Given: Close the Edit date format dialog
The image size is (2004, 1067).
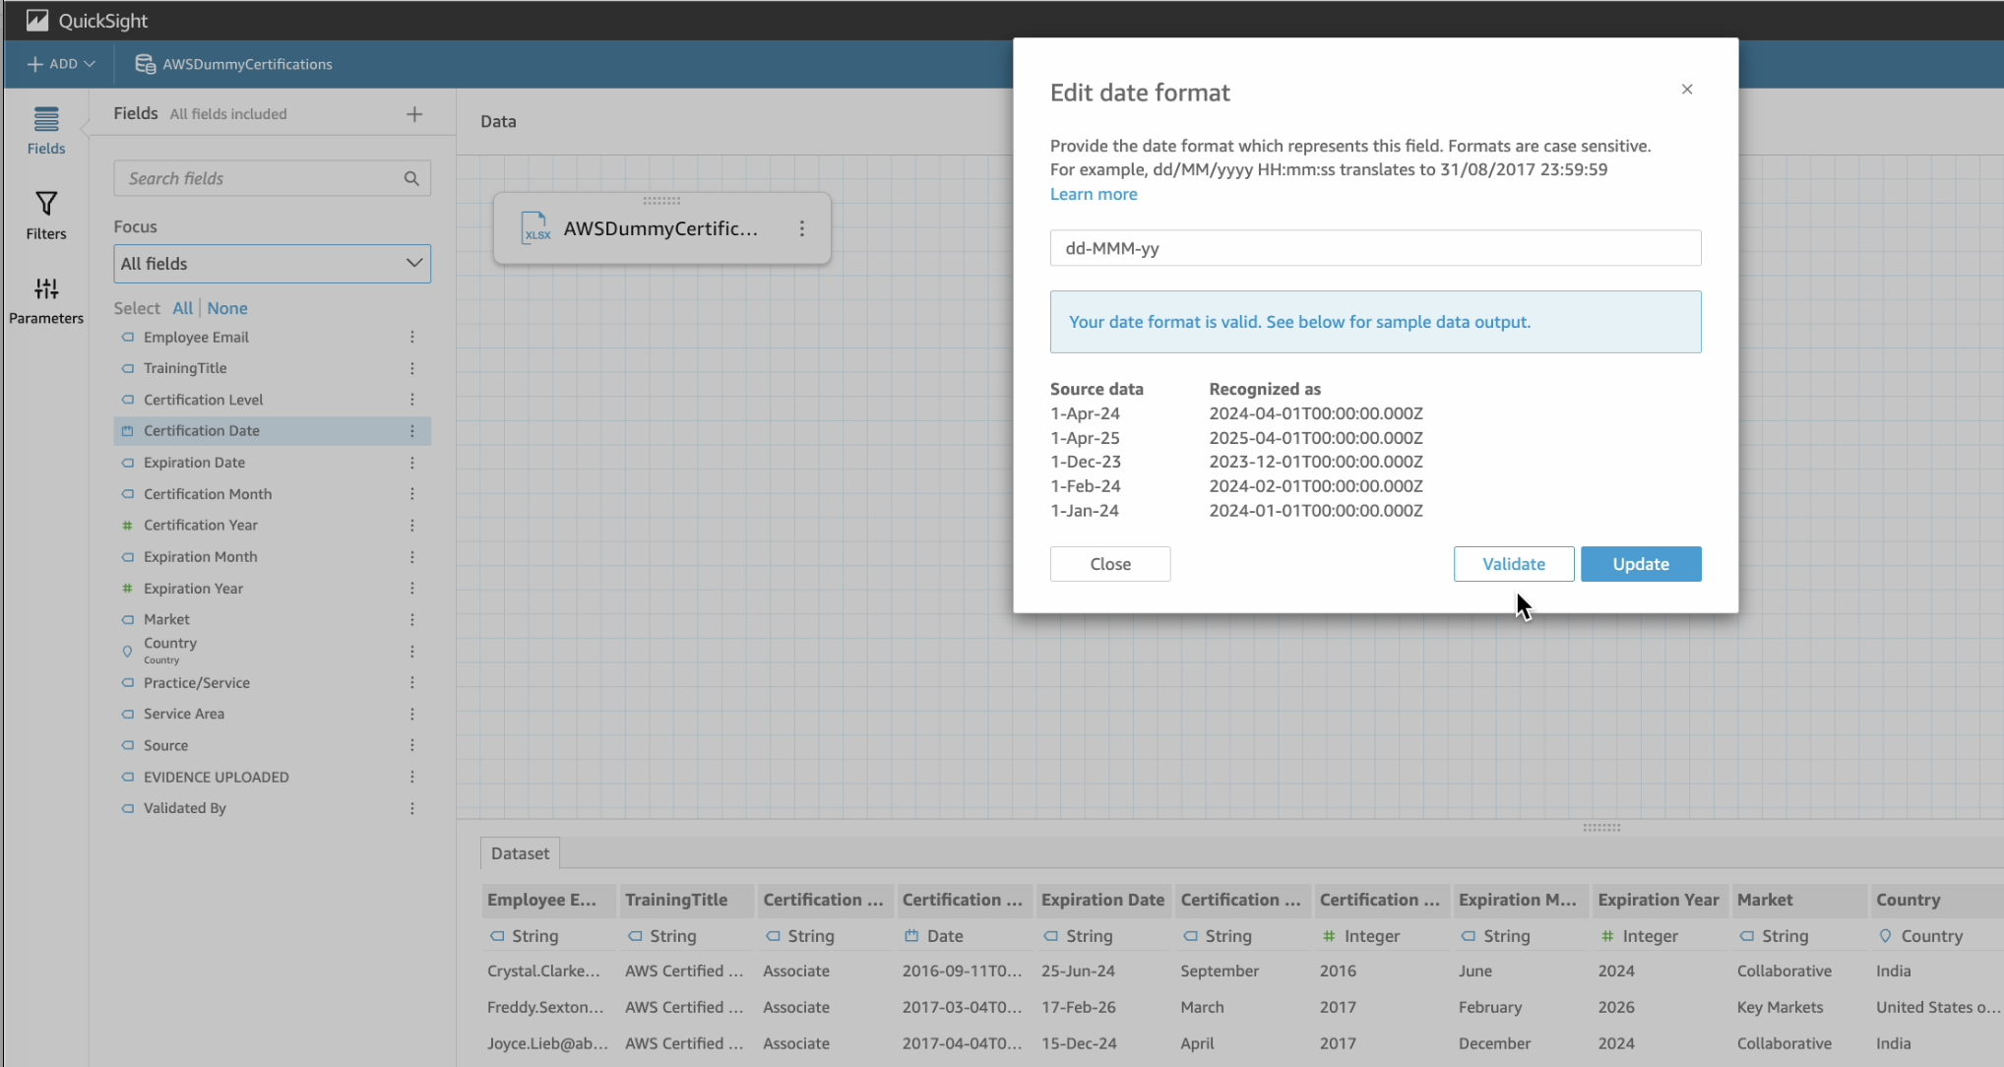Looking at the screenshot, I should [1687, 90].
